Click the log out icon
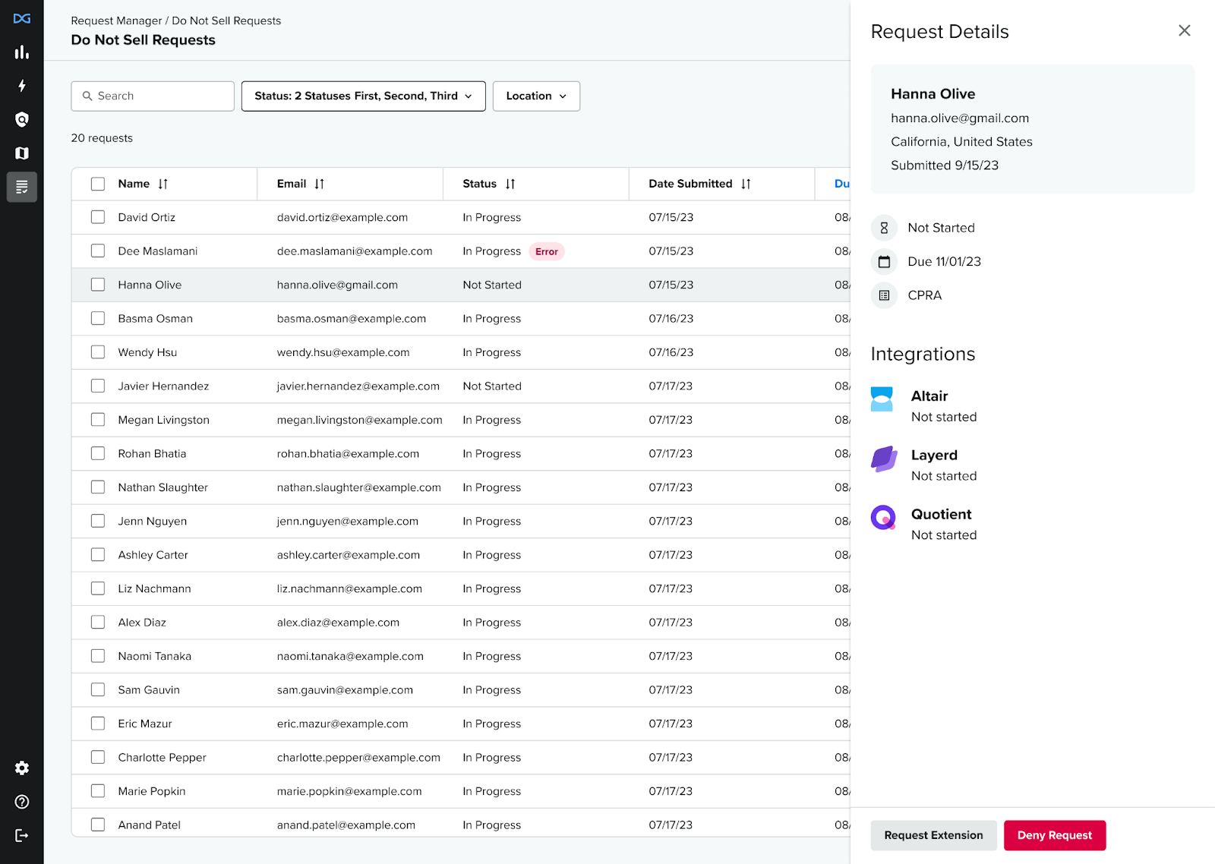Viewport: 1215px width, 864px height. click(21, 835)
